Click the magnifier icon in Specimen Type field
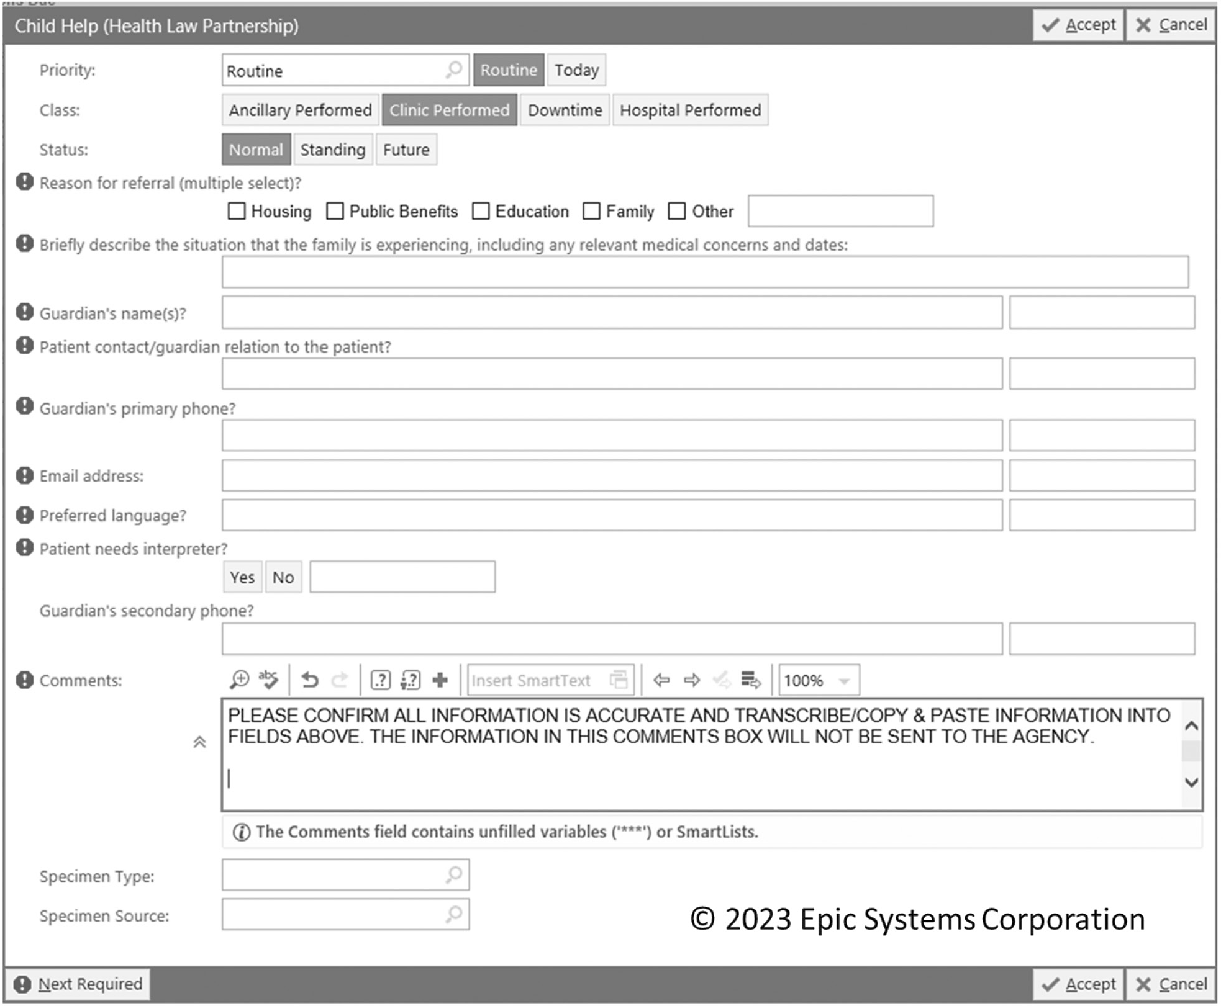This screenshot has height=1006, width=1221. tap(454, 875)
